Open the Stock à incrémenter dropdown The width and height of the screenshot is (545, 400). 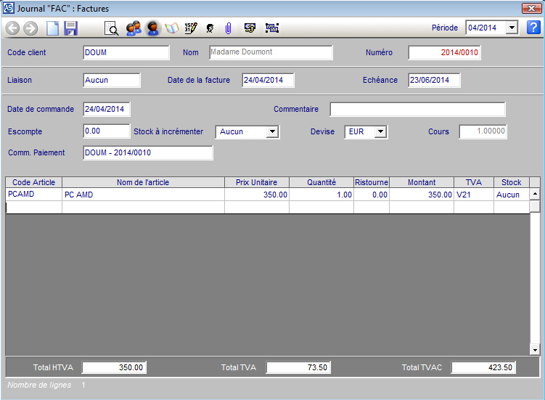click(272, 132)
